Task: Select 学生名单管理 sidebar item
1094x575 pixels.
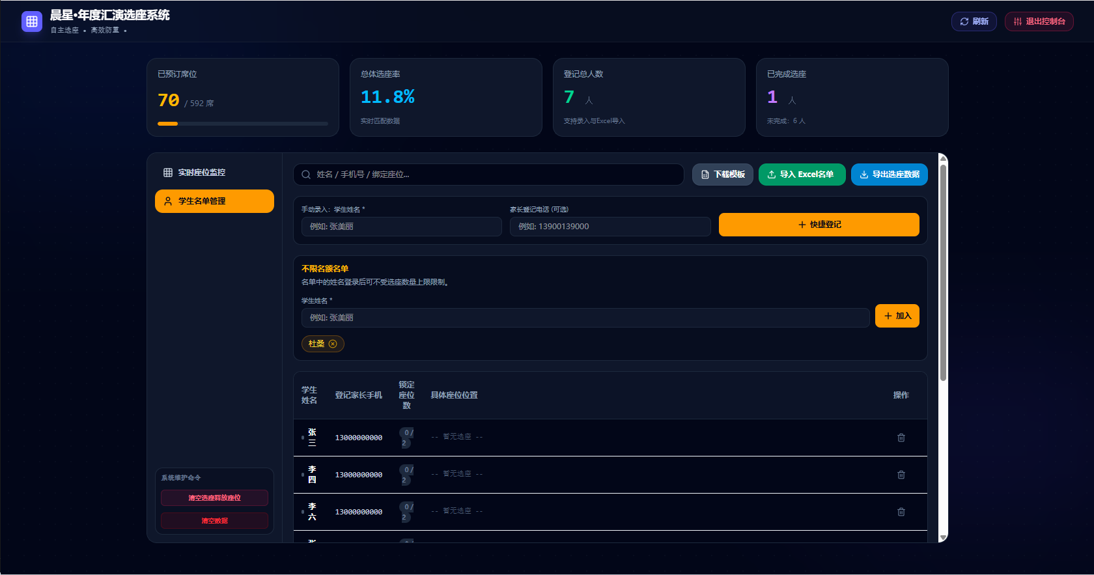Action: coord(214,201)
